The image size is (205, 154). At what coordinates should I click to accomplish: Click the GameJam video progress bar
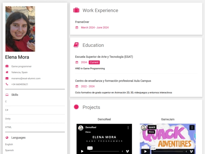168,151
